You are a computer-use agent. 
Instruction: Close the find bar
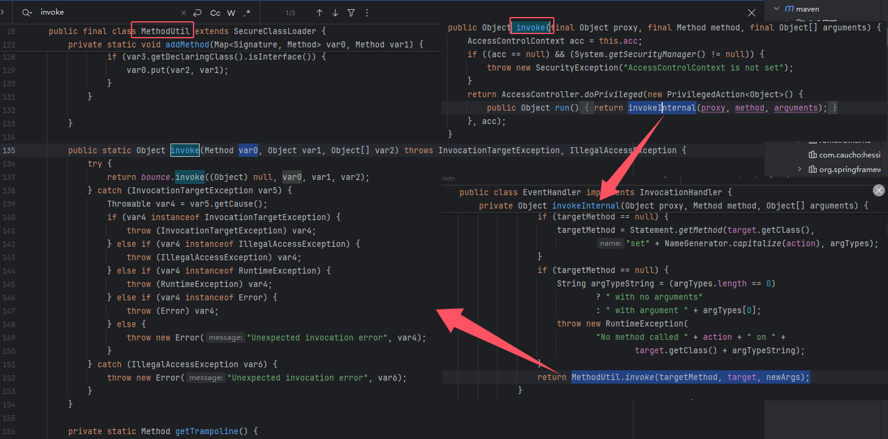point(752,13)
